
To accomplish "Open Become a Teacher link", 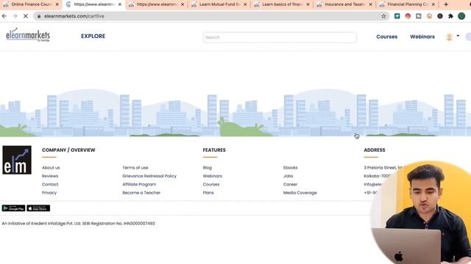I will coord(141,193).
